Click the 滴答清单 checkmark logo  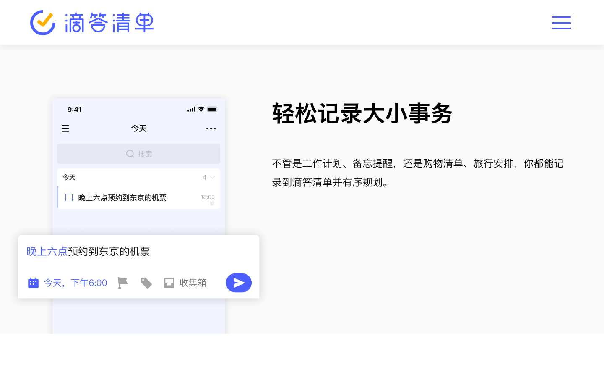coord(43,23)
